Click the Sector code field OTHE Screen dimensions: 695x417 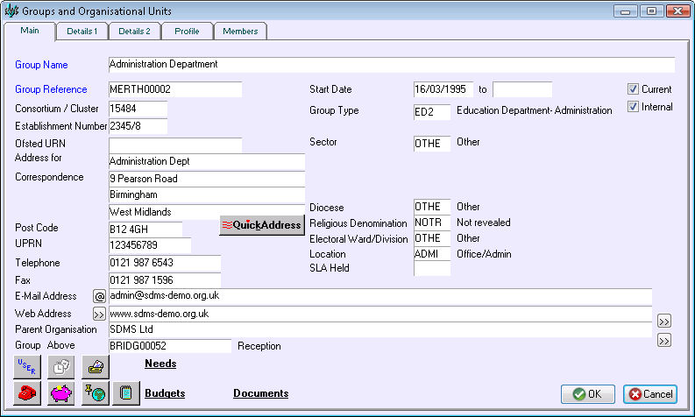tap(432, 144)
